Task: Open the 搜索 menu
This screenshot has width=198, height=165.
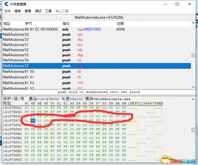Action: [x=17, y=11]
